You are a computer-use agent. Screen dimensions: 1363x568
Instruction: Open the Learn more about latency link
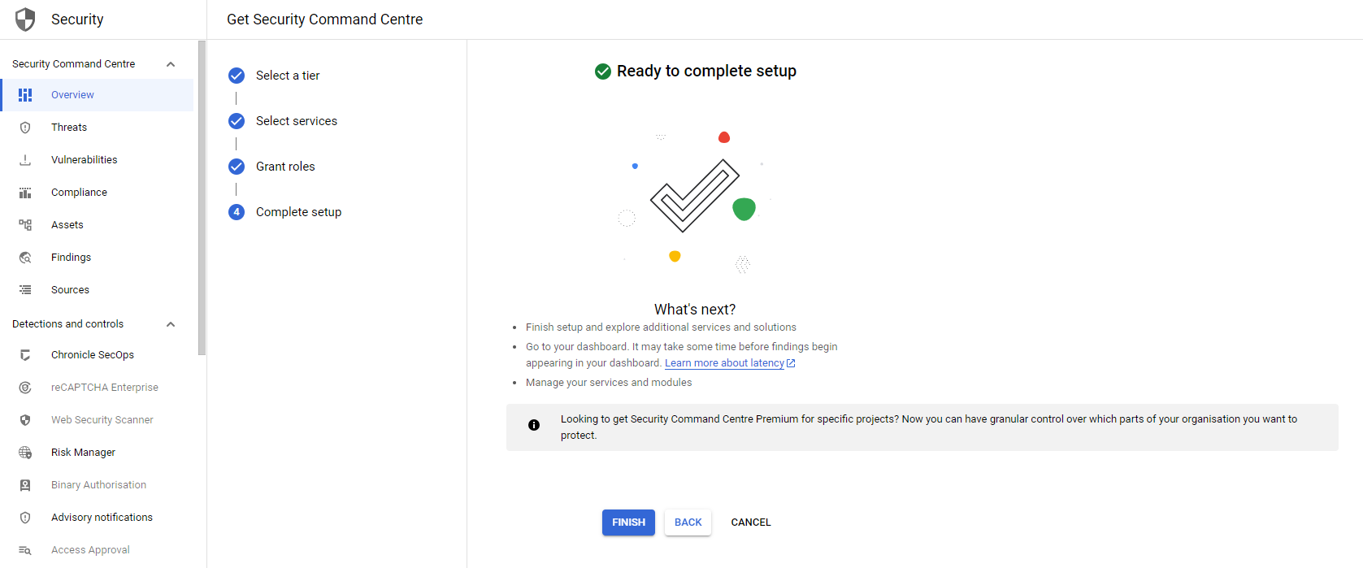(x=723, y=362)
